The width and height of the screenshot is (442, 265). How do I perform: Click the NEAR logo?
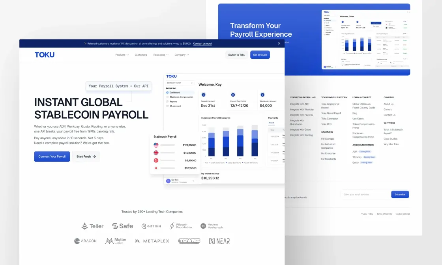tap(219, 241)
